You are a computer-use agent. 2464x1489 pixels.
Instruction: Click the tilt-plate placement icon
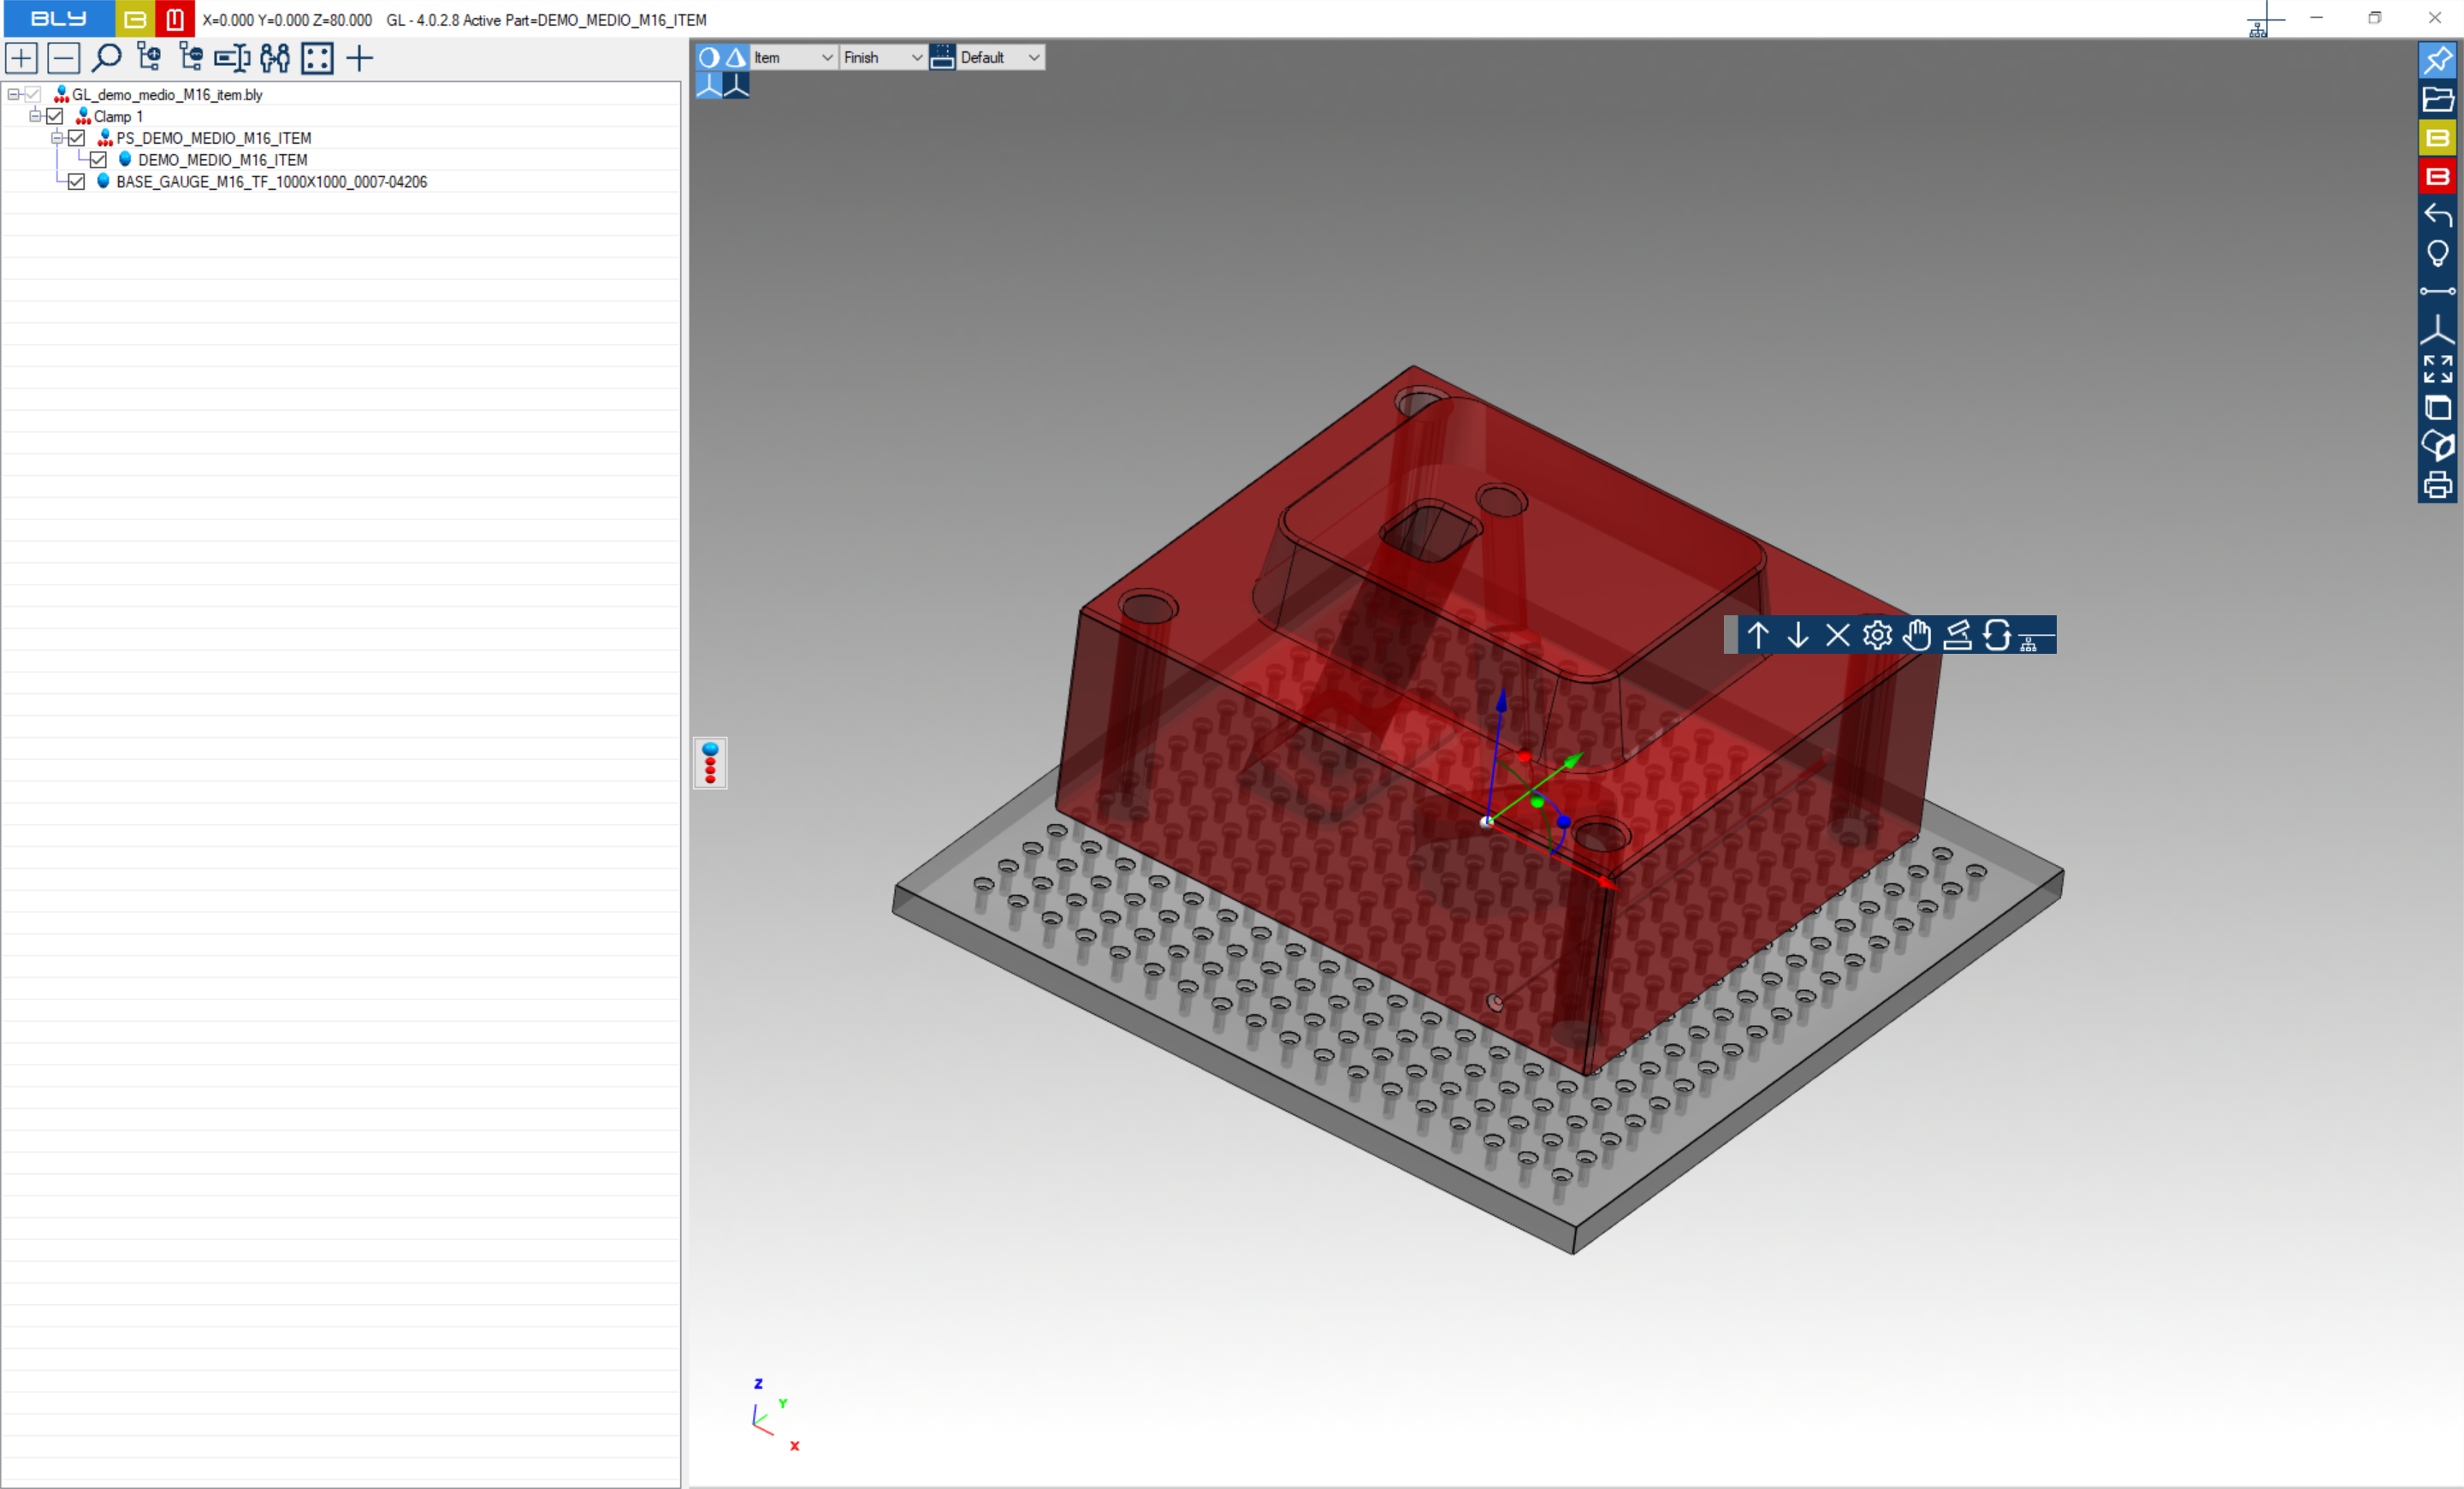pyautogui.click(x=1957, y=635)
